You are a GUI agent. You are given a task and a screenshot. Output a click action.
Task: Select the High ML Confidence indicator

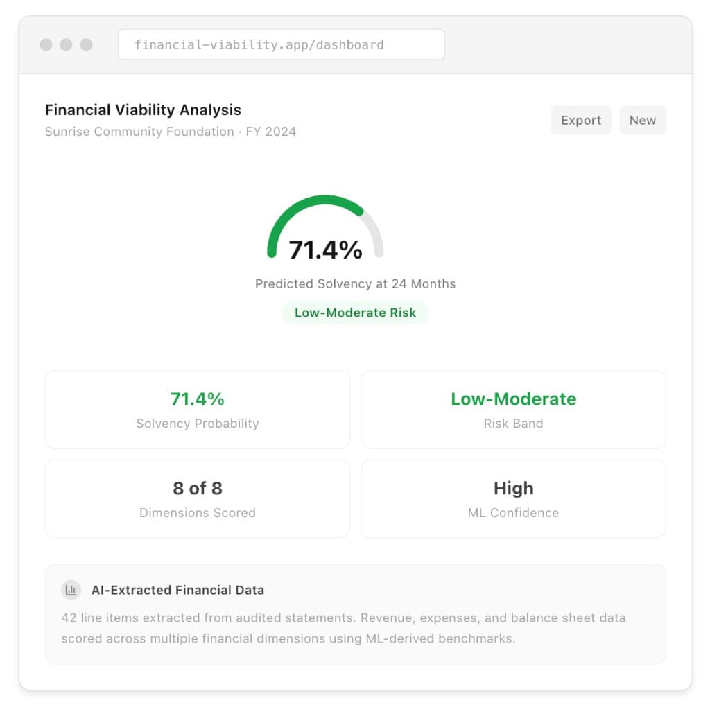click(x=513, y=498)
